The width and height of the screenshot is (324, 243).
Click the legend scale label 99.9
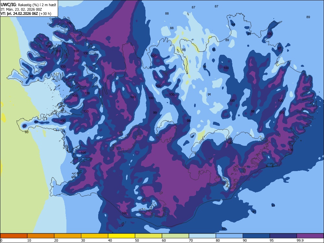click(300, 240)
